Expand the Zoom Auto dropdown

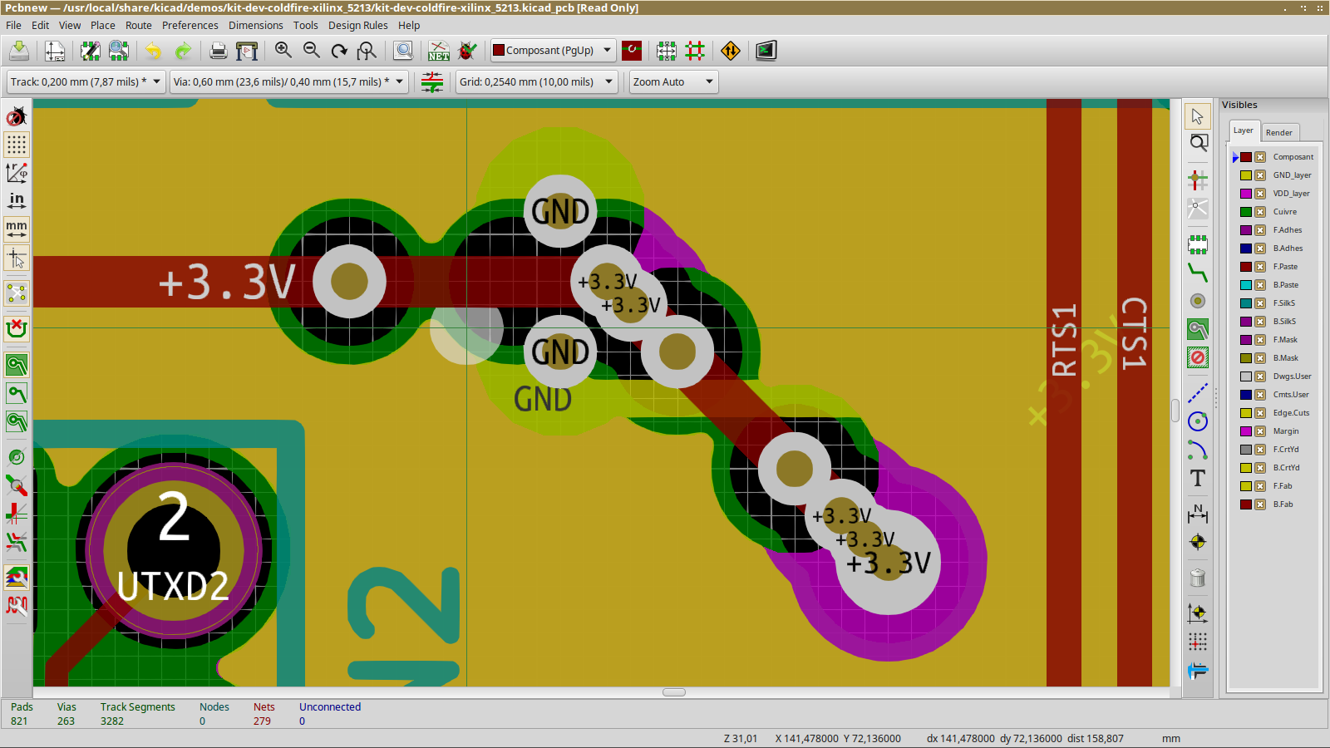673,82
